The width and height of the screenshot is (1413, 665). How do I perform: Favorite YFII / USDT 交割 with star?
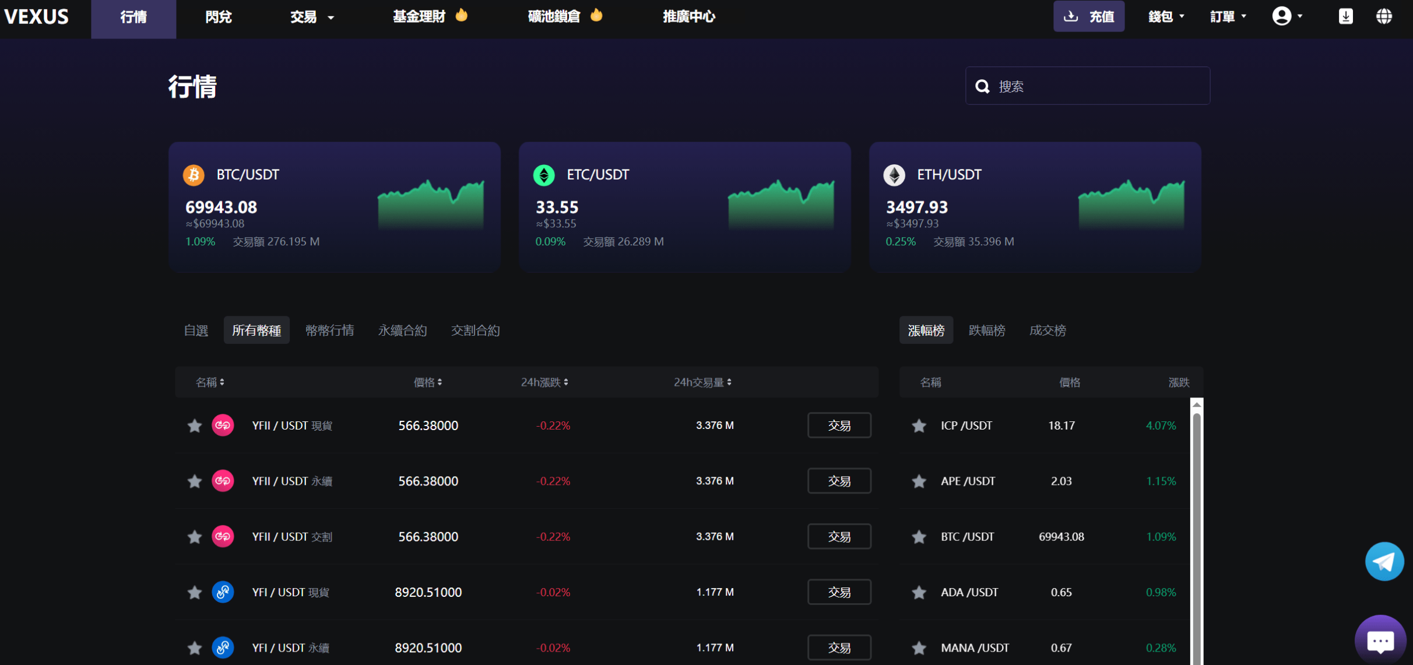(195, 537)
